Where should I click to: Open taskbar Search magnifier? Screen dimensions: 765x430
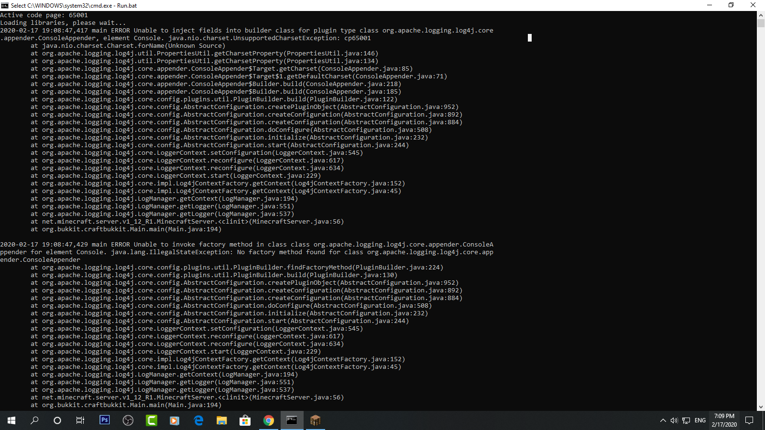coord(34,420)
